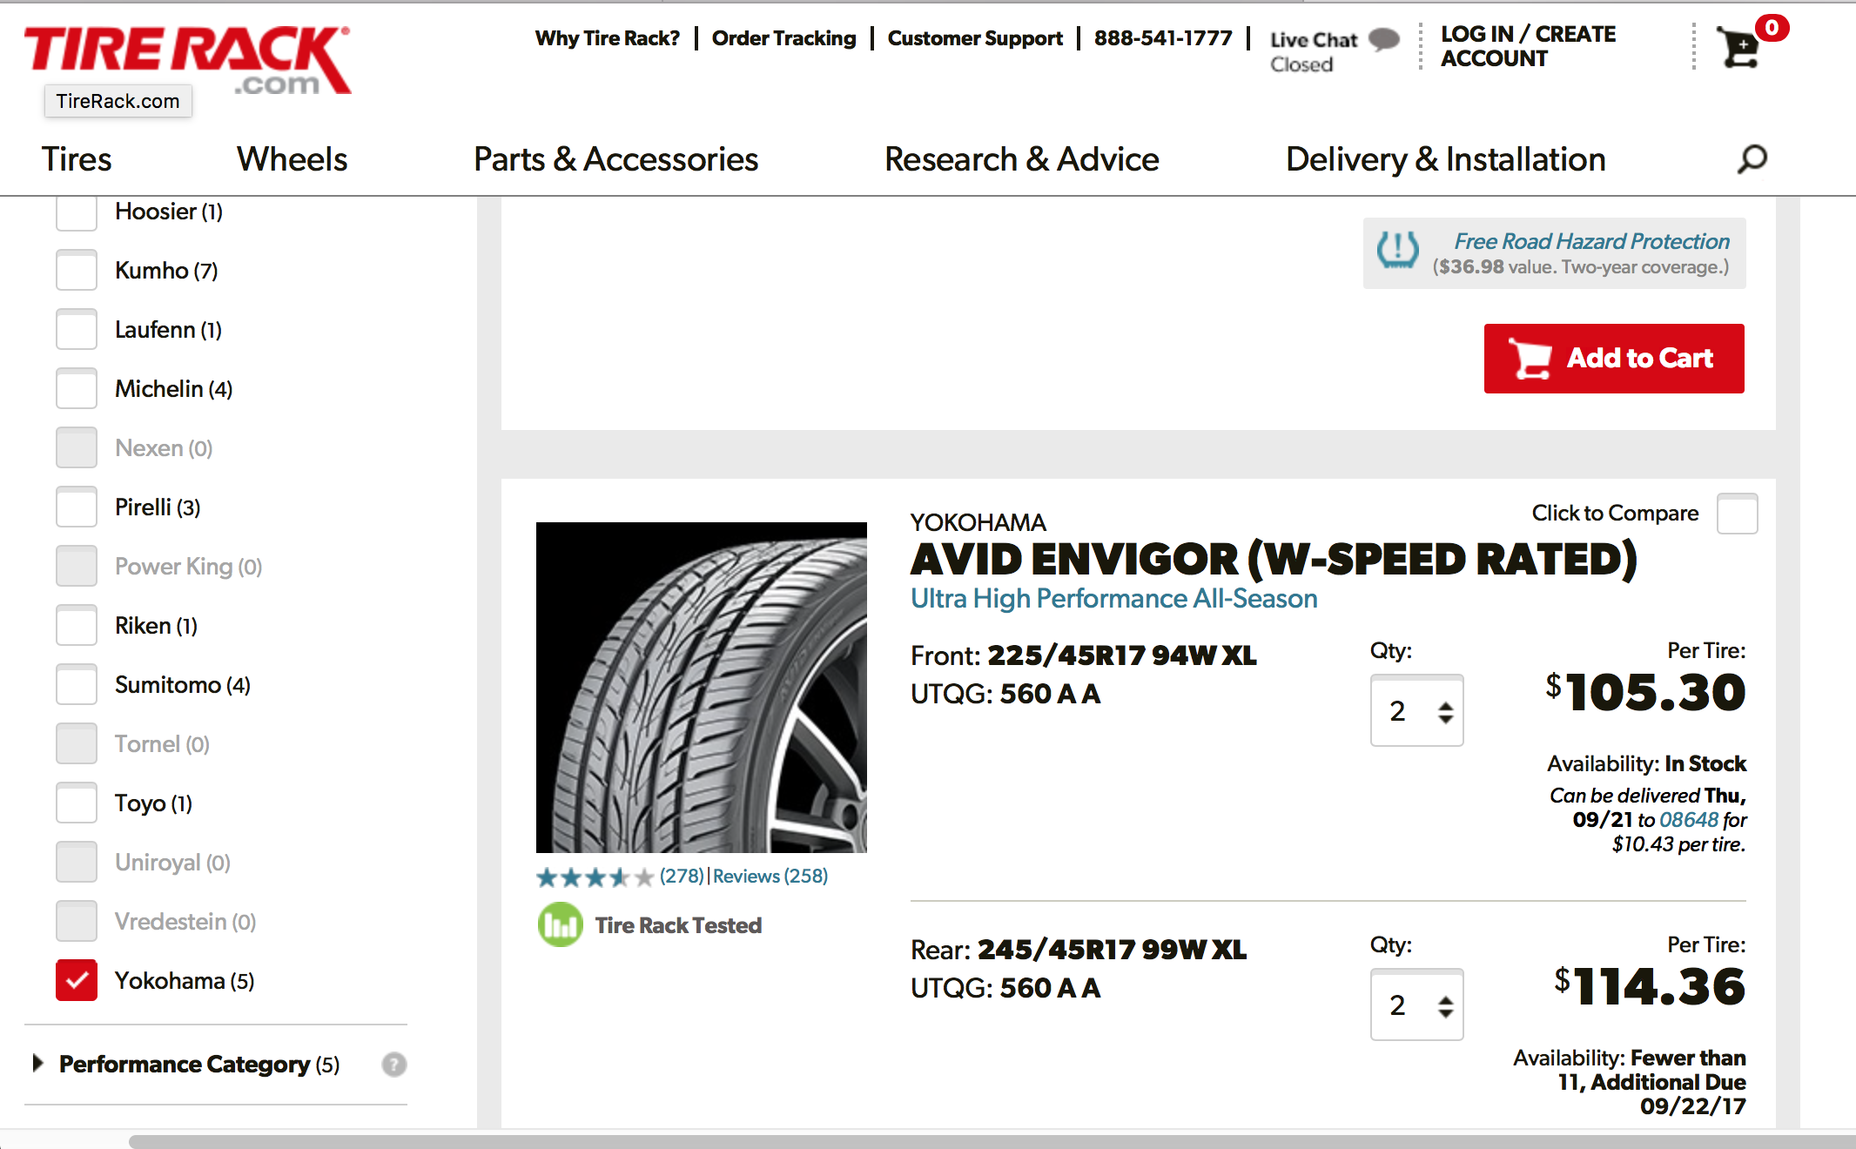Click the Tire Rack Tested green icon
The image size is (1856, 1149).
pyautogui.click(x=560, y=924)
